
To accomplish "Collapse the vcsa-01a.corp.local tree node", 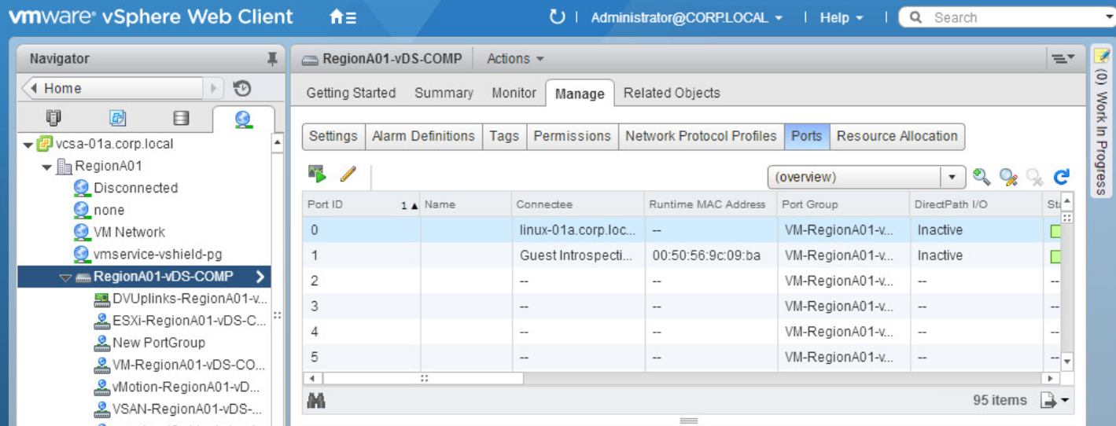I will [x=28, y=145].
